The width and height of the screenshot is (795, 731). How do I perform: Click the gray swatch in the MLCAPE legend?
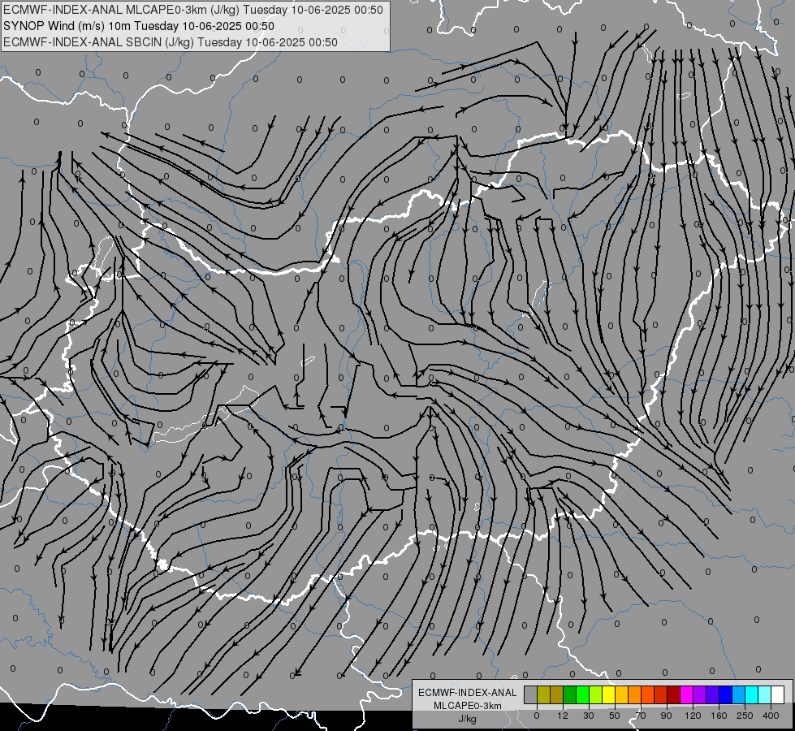(x=531, y=695)
